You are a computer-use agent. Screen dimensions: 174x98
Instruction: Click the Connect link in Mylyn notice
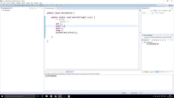146,37
